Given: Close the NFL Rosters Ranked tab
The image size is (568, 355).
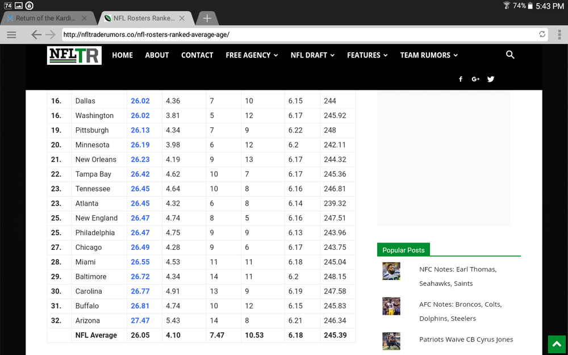Looking at the screenshot, I should tap(182, 18).
